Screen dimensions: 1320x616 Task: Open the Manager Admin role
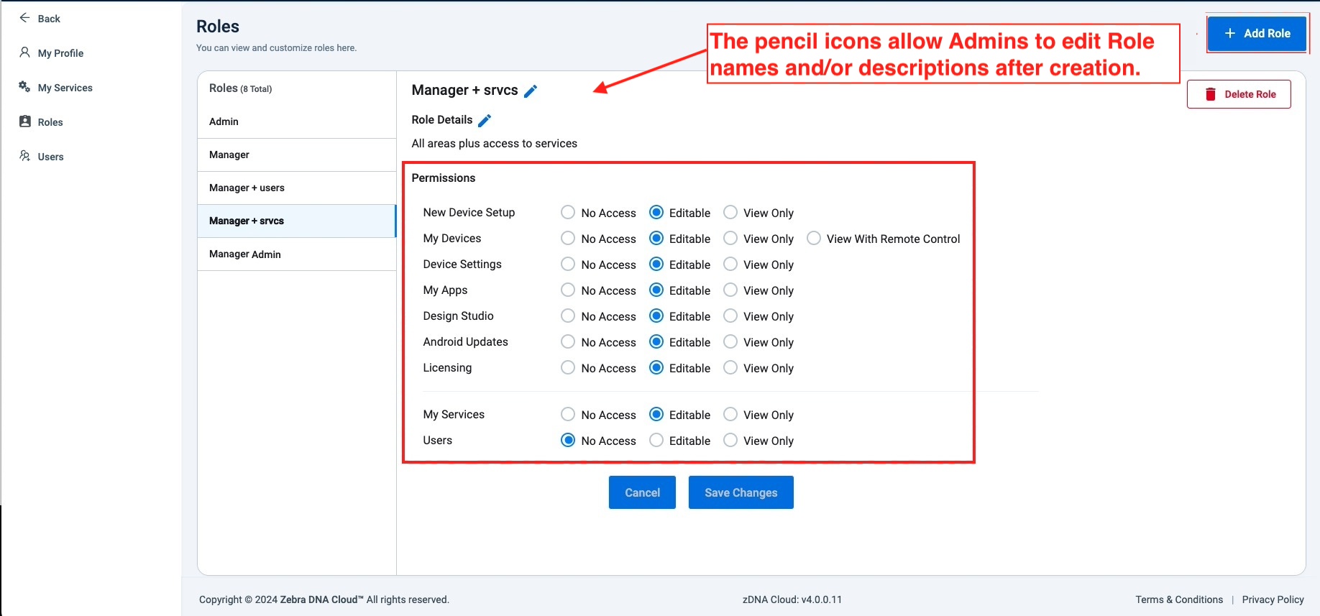[x=245, y=254]
